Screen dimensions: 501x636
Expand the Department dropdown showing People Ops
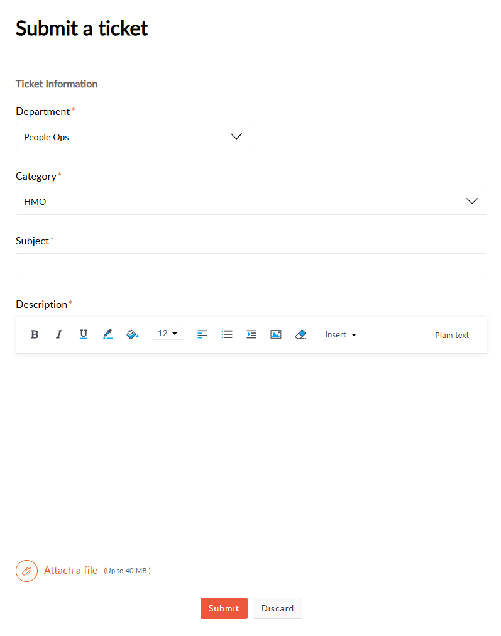(x=133, y=137)
